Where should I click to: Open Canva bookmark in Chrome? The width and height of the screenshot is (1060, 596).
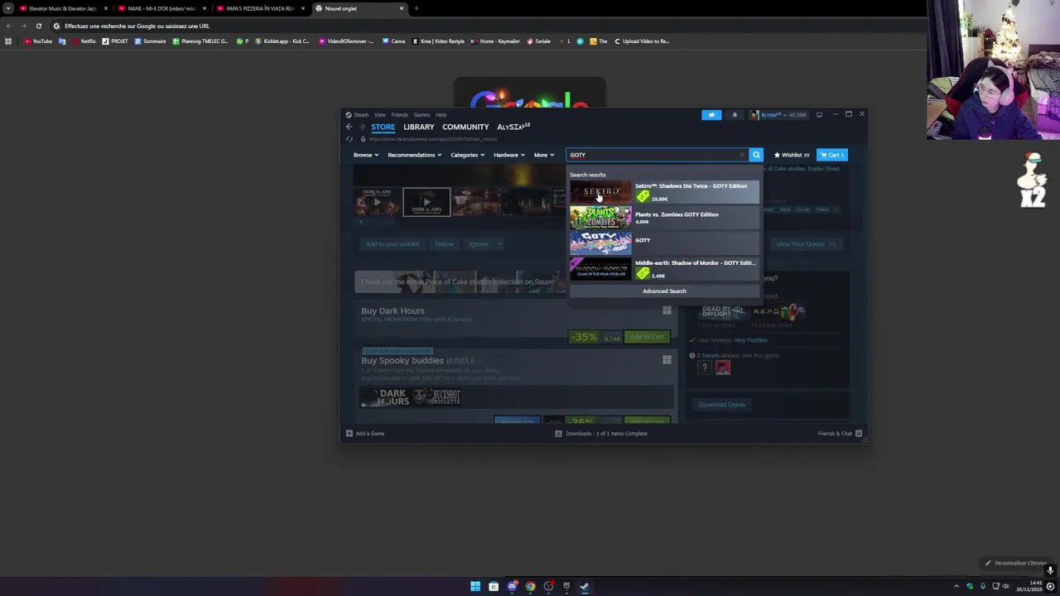coord(394,41)
